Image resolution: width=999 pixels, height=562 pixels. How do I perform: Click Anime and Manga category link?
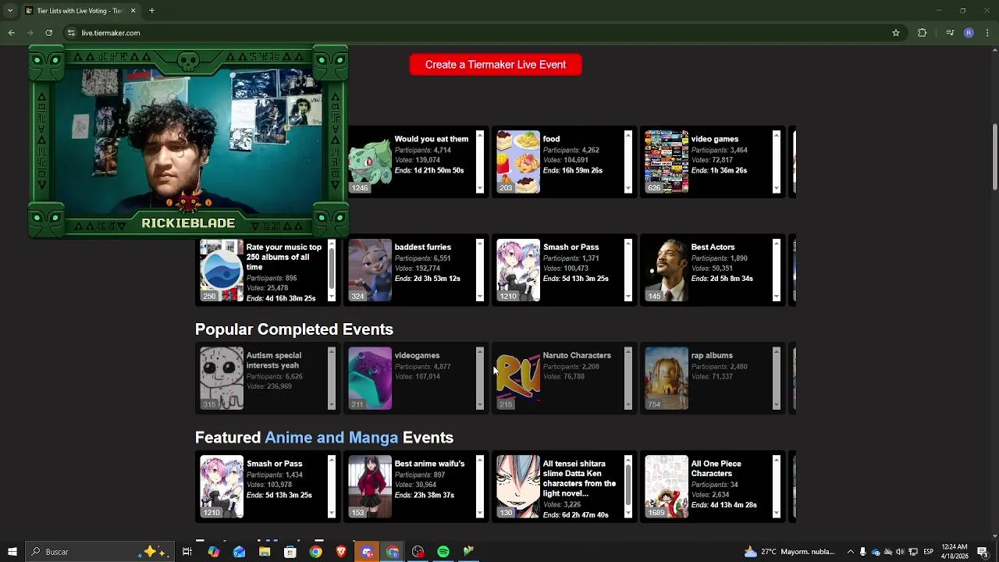[x=332, y=438]
